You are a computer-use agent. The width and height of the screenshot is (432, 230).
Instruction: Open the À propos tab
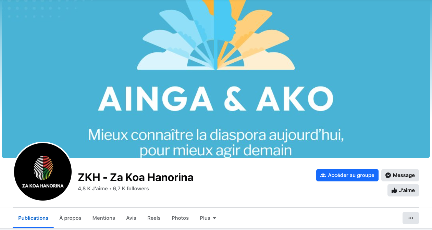[x=70, y=218]
